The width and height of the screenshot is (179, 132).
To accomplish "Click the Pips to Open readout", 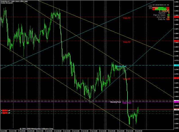I will tap(161, 15).
